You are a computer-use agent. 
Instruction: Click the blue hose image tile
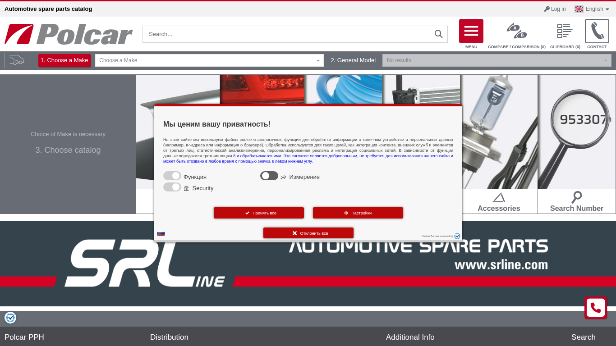[344, 90]
